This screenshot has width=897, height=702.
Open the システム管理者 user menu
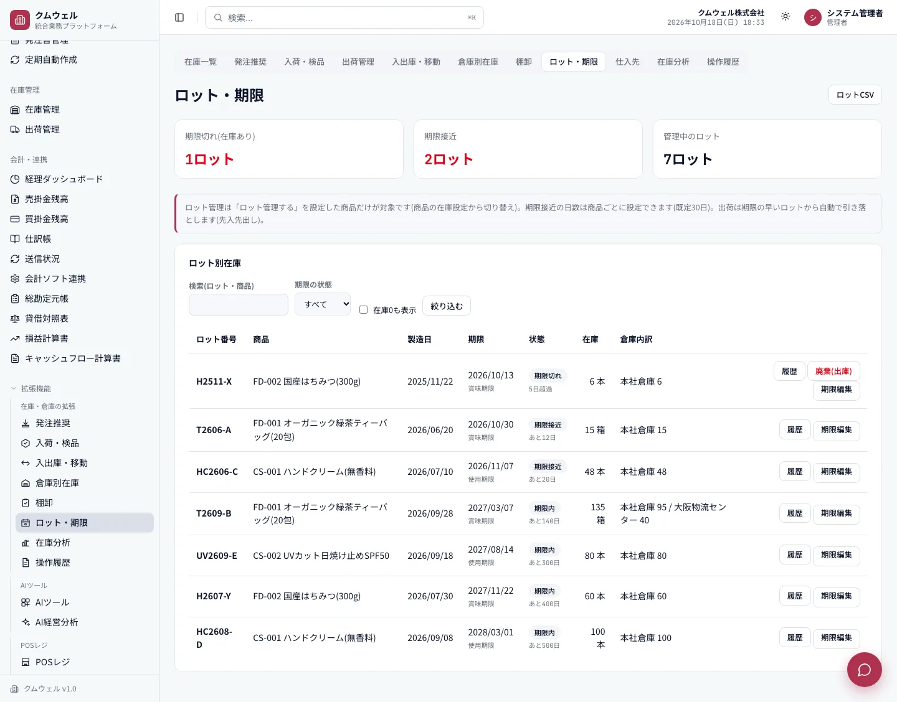(x=843, y=17)
